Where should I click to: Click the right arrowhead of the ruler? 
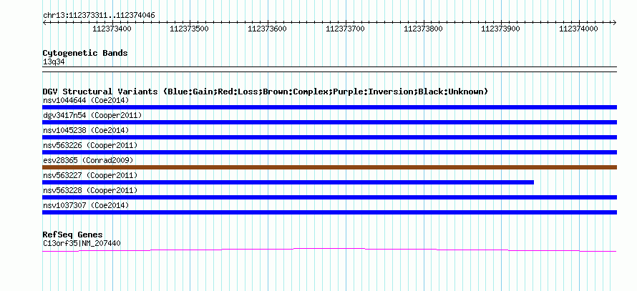(x=615, y=22)
